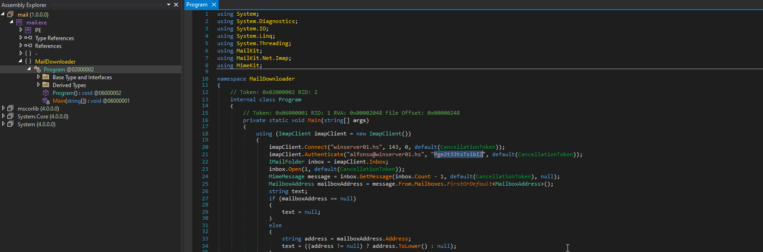
Task: Click the icon beside the References node
Action: click(28, 46)
